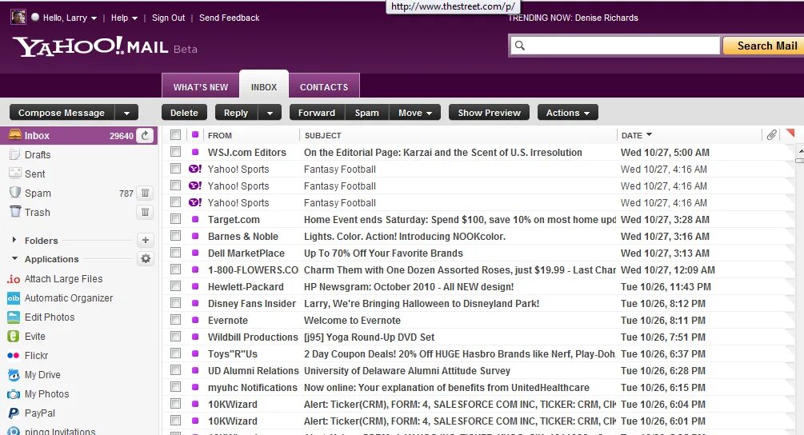
Task: Click Trash bin folder icon
Action: click(15, 212)
